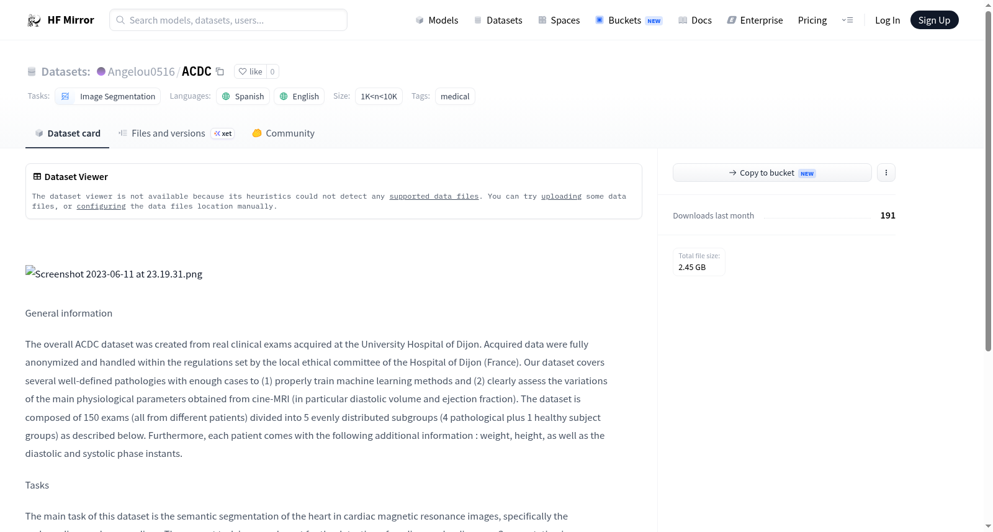Click the like button
Image resolution: width=993 pixels, height=532 pixels.
[x=250, y=71]
